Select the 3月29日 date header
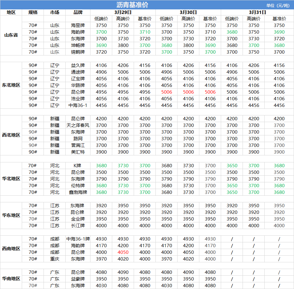 pyautogui.click(x=123, y=12)
